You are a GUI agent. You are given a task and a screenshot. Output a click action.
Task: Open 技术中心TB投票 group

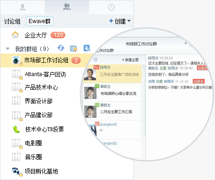tap(44, 129)
